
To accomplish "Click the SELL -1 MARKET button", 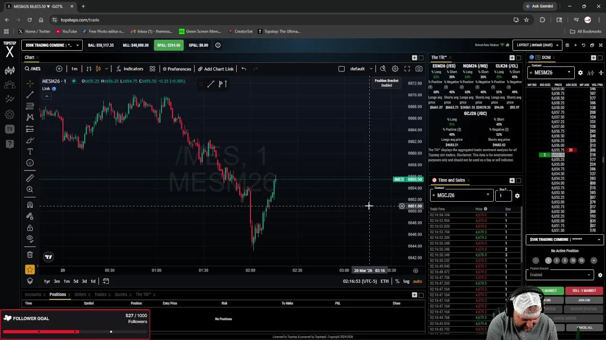I will coord(584,291).
